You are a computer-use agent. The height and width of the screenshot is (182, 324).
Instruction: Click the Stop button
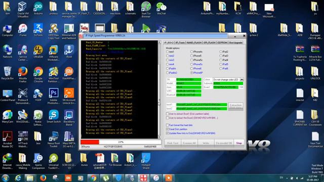[x=239, y=143]
